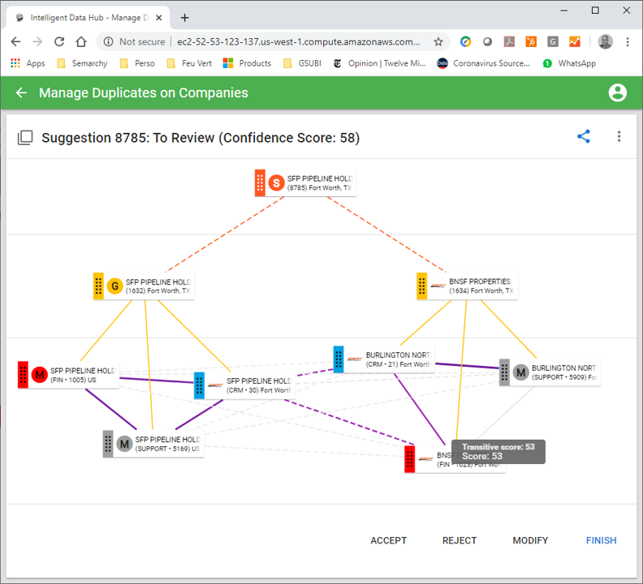Open the Perso bookmarks folder
The width and height of the screenshot is (643, 584).
click(x=137, y=63)
